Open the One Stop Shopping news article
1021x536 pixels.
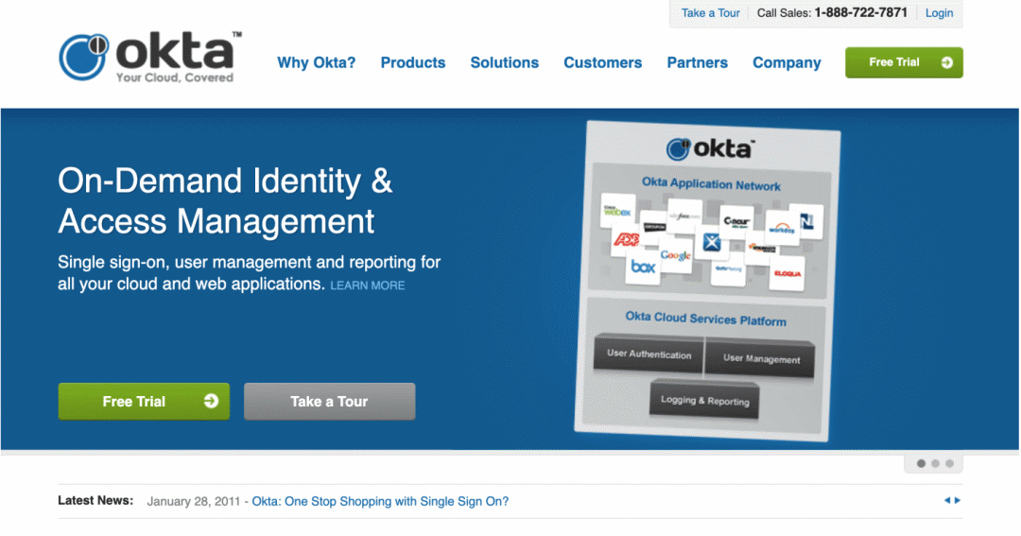pyautogui.click(x=380, y=501)
